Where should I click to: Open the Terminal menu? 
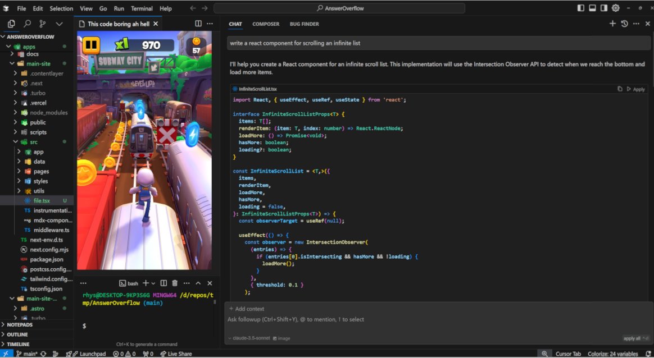[x=142, y=8]
